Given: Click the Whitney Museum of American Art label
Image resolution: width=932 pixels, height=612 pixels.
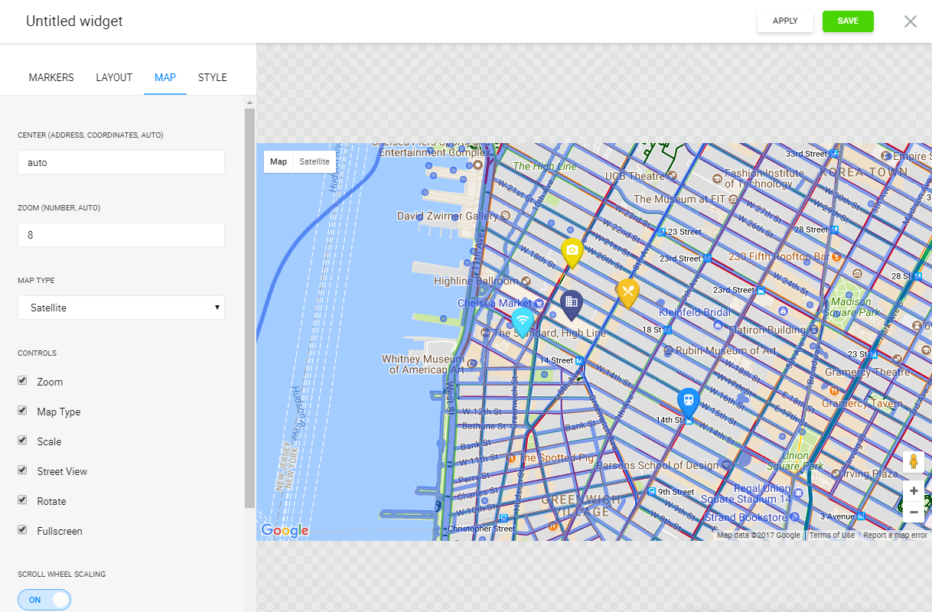Looking at the screenshot, I should pos(423,364).
